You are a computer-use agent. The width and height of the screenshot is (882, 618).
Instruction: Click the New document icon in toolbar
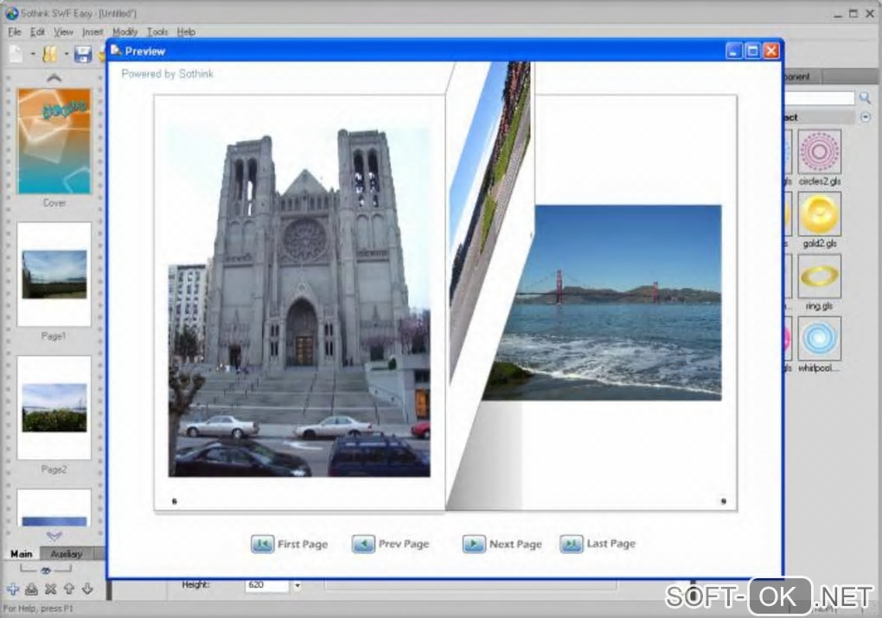(16, 54)
